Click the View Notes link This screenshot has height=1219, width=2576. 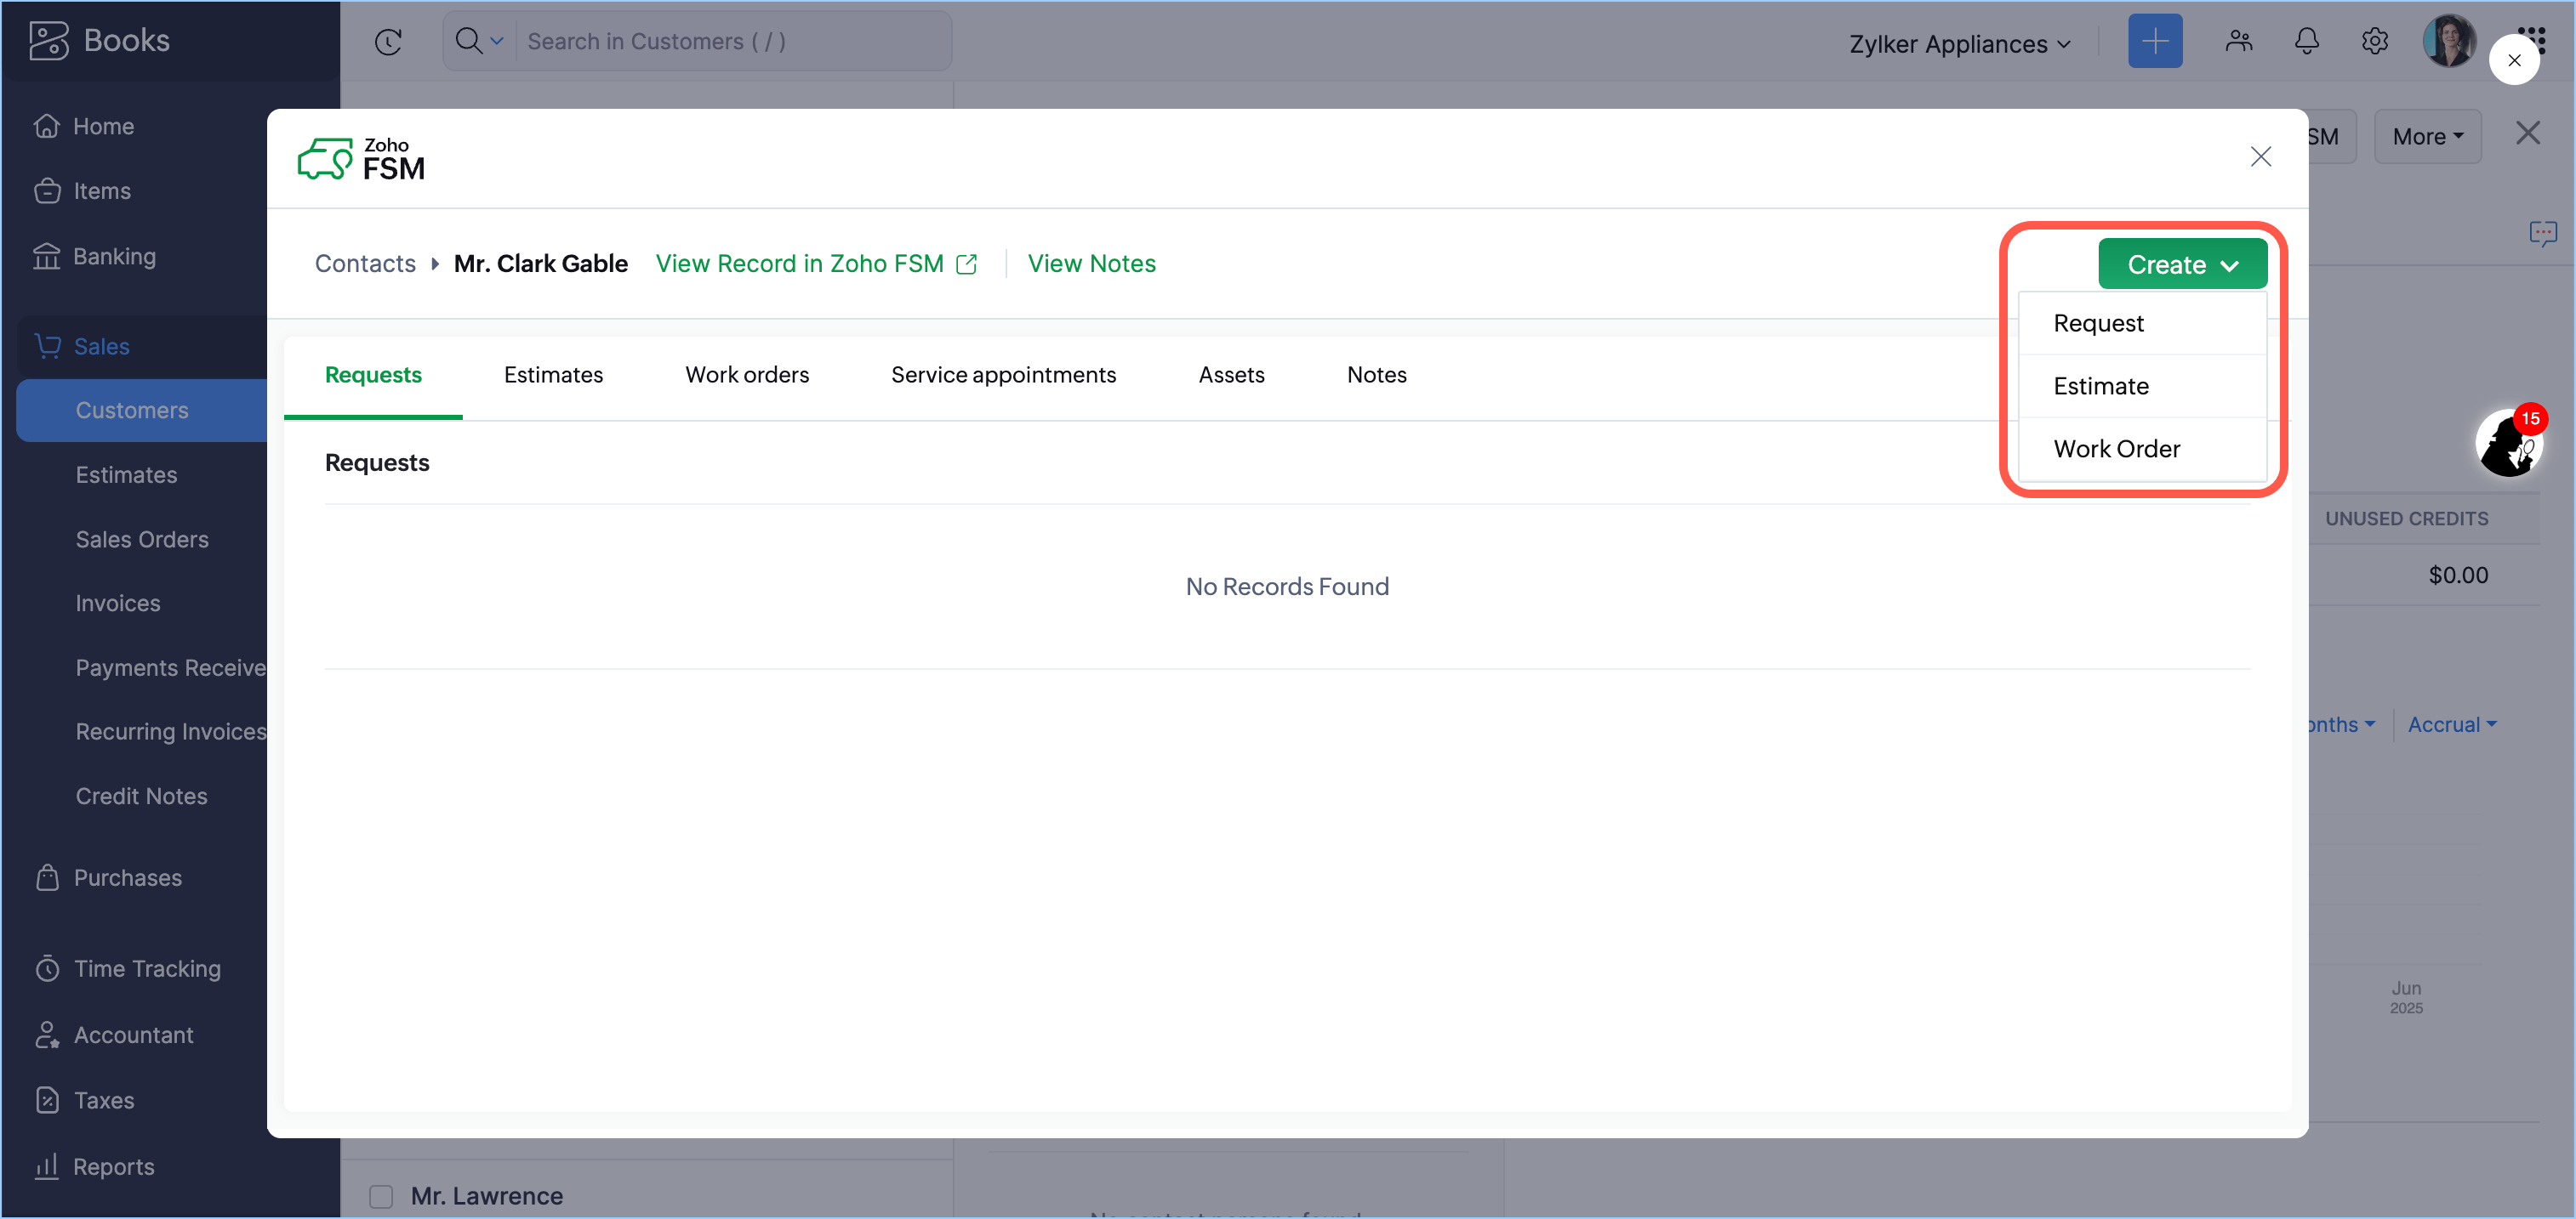point(1091,264)
